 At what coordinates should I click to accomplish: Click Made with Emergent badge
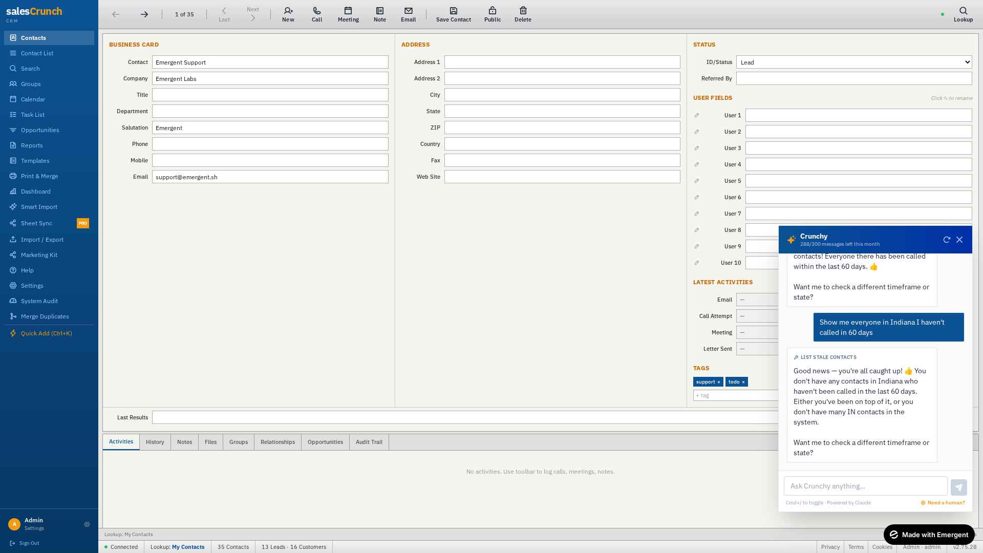(x=929, y=535)
